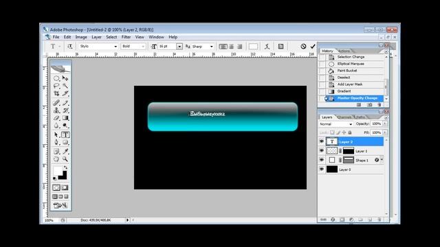Select the Paint Bucket history state
Image resolution: width=440 pixels, height=247 pixels.
point(355,71)
